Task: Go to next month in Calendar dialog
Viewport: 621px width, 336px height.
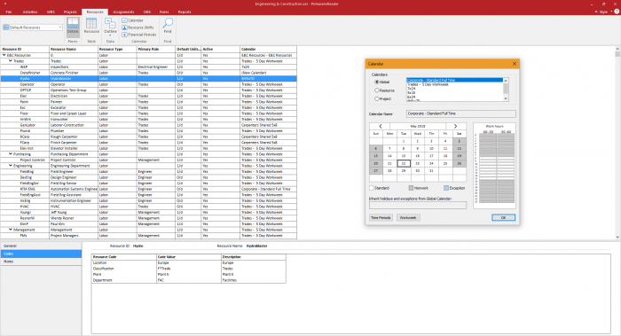Action: pyautogui.click(x=455, y=126)
